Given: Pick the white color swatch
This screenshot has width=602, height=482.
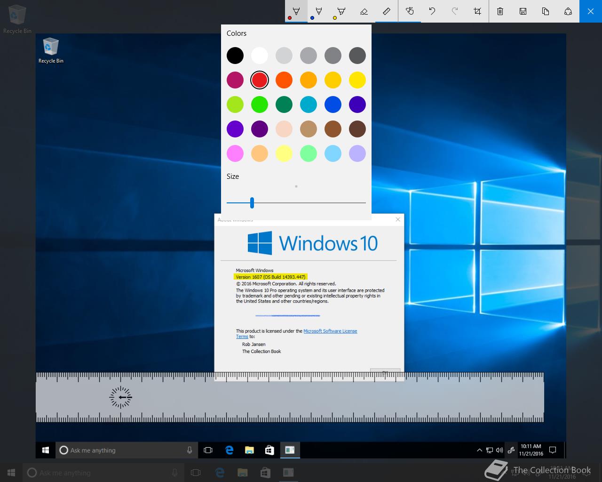Looking at the screenshot, I should pyautogui.click(x=260, y=56).
